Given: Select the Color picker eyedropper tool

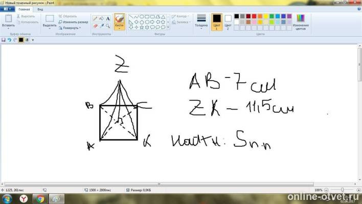Looking at the screenshot, I should (101, 26).
